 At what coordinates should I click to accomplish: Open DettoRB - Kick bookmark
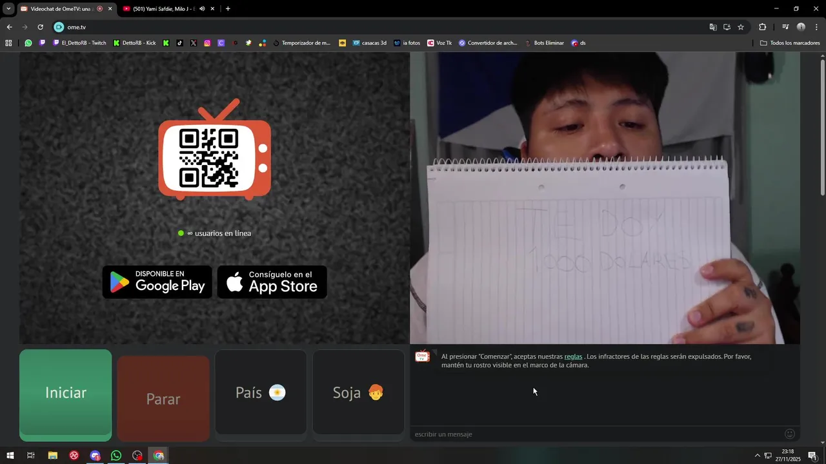[135, 43]
